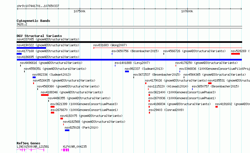The width and height of the screenshot is (250, 153).
Task: Click the nsv4337085 black variant bar
Action: point(129,42)
